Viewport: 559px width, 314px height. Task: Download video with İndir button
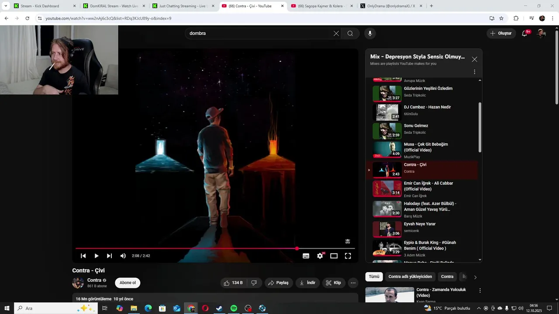307,283
